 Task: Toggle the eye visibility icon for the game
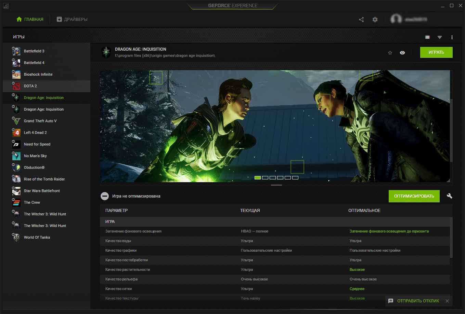click(402, 53)
